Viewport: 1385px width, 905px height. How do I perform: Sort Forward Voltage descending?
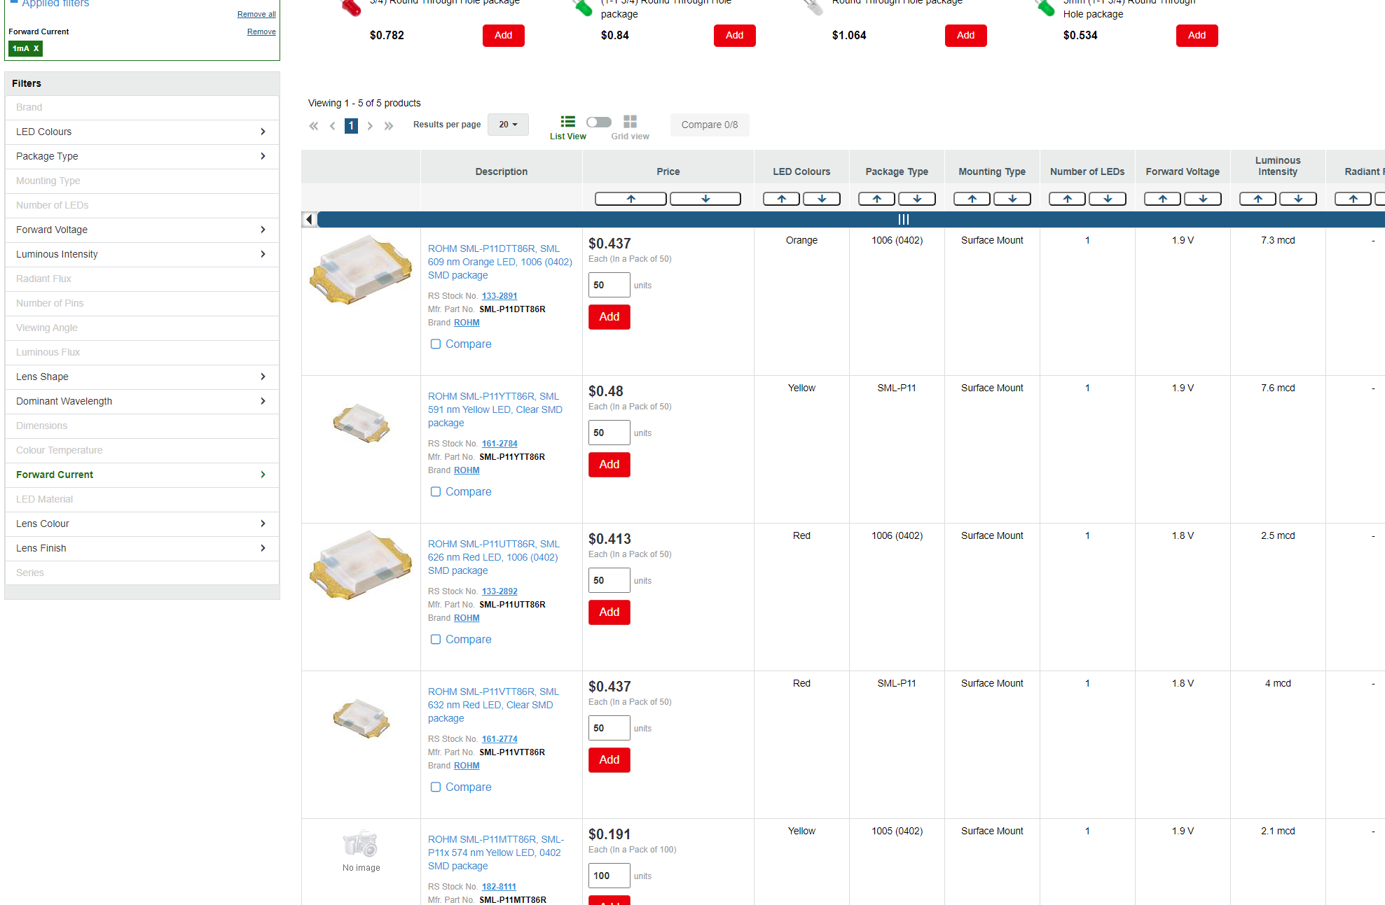coord(1203,199)
